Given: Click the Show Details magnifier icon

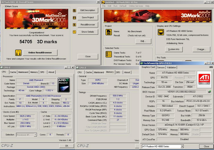Looking at the screenshot, I should point(74,32).
